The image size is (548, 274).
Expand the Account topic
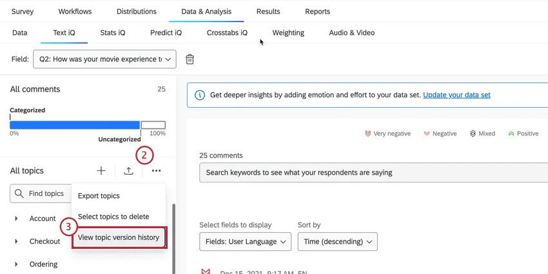[x=16, y=219]
